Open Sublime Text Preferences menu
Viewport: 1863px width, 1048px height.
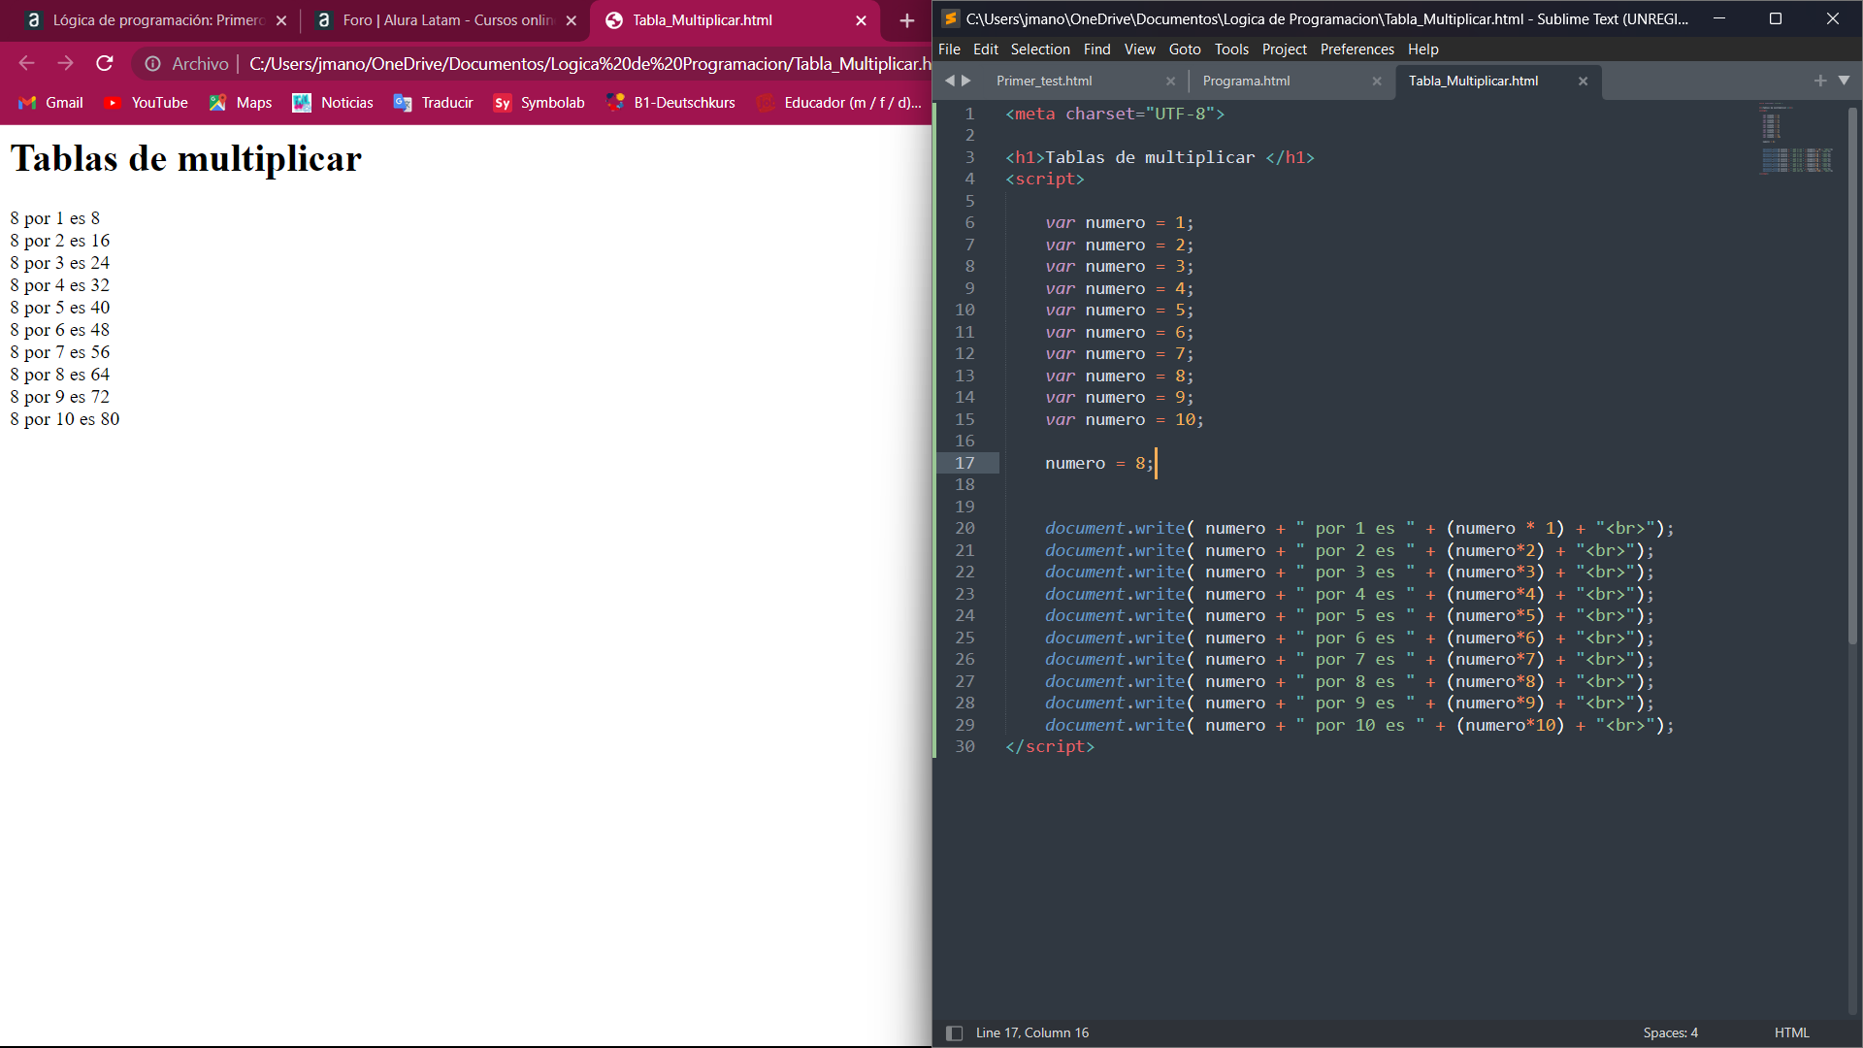click(x=1356, y=49)
